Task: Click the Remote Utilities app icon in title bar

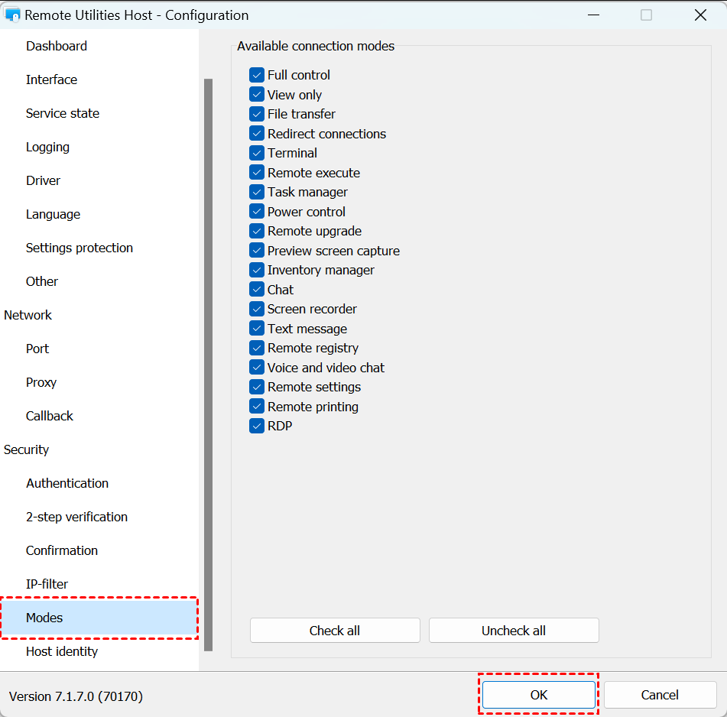Action: pos(12,15)
